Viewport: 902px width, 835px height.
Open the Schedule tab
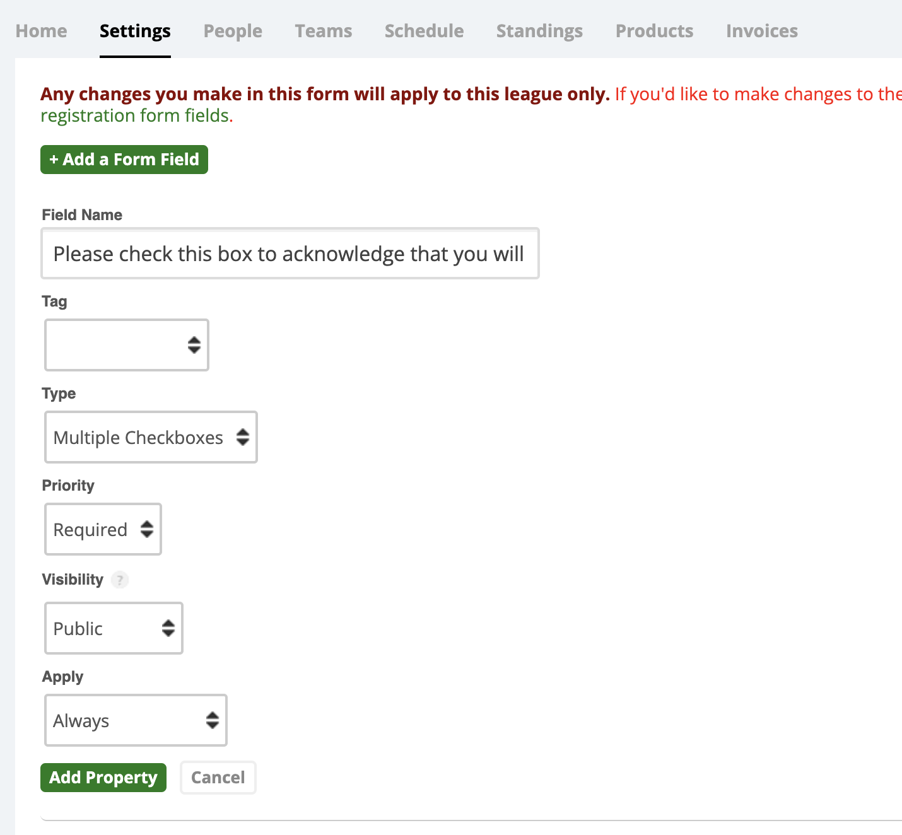(425, 31)
